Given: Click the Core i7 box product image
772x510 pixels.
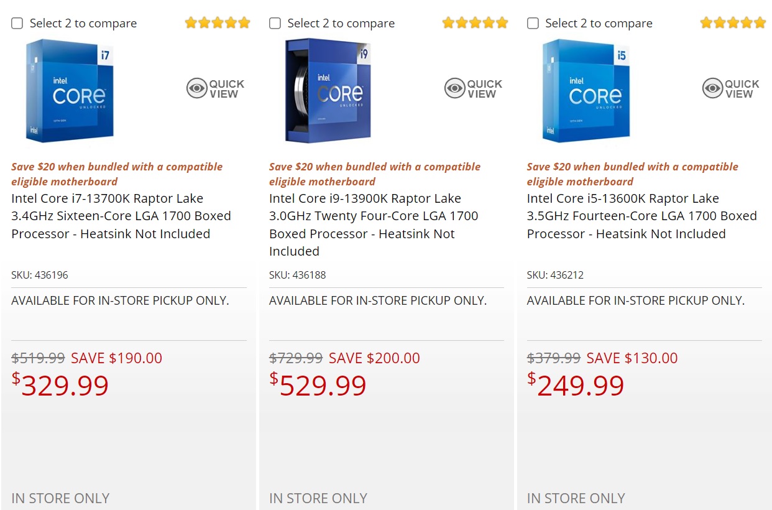Looking at the screenshot, I should coord(70,90).
